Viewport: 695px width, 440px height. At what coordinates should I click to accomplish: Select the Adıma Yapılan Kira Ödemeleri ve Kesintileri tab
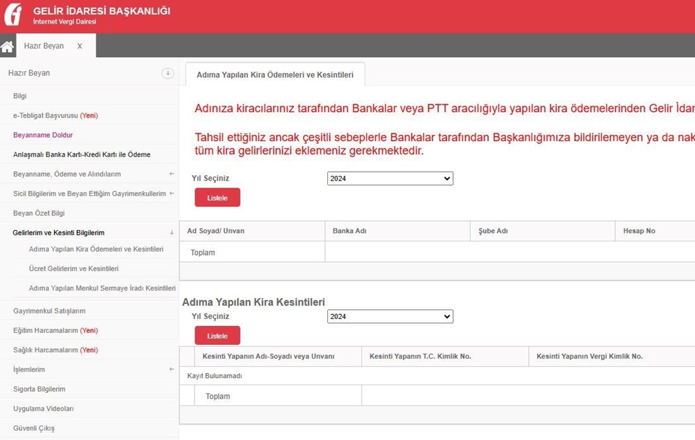click(x=275, y=73)
